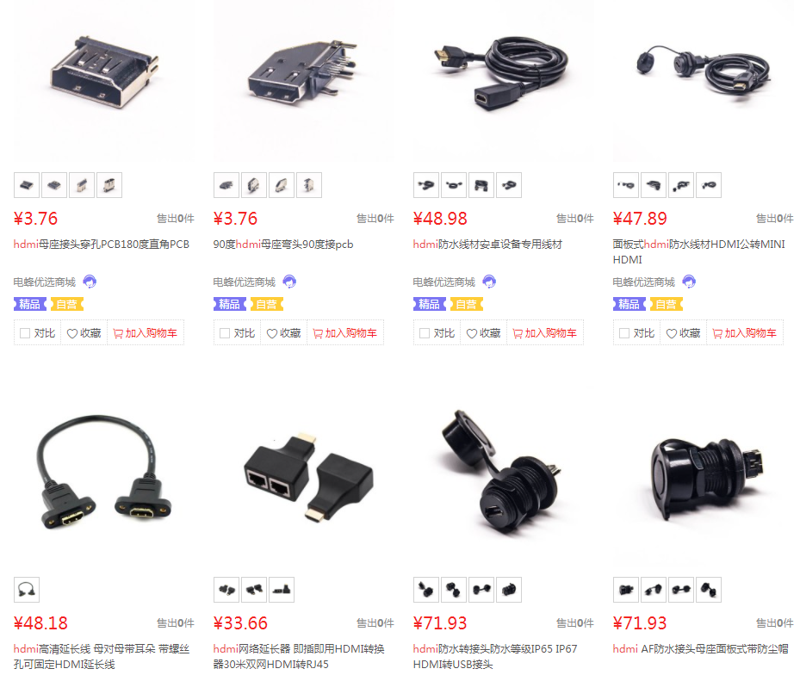Click the heart 收藏 icon for the ¥3.76 90度hdmi母座 product
800x675 pixels.
click(x=272, y=333)
